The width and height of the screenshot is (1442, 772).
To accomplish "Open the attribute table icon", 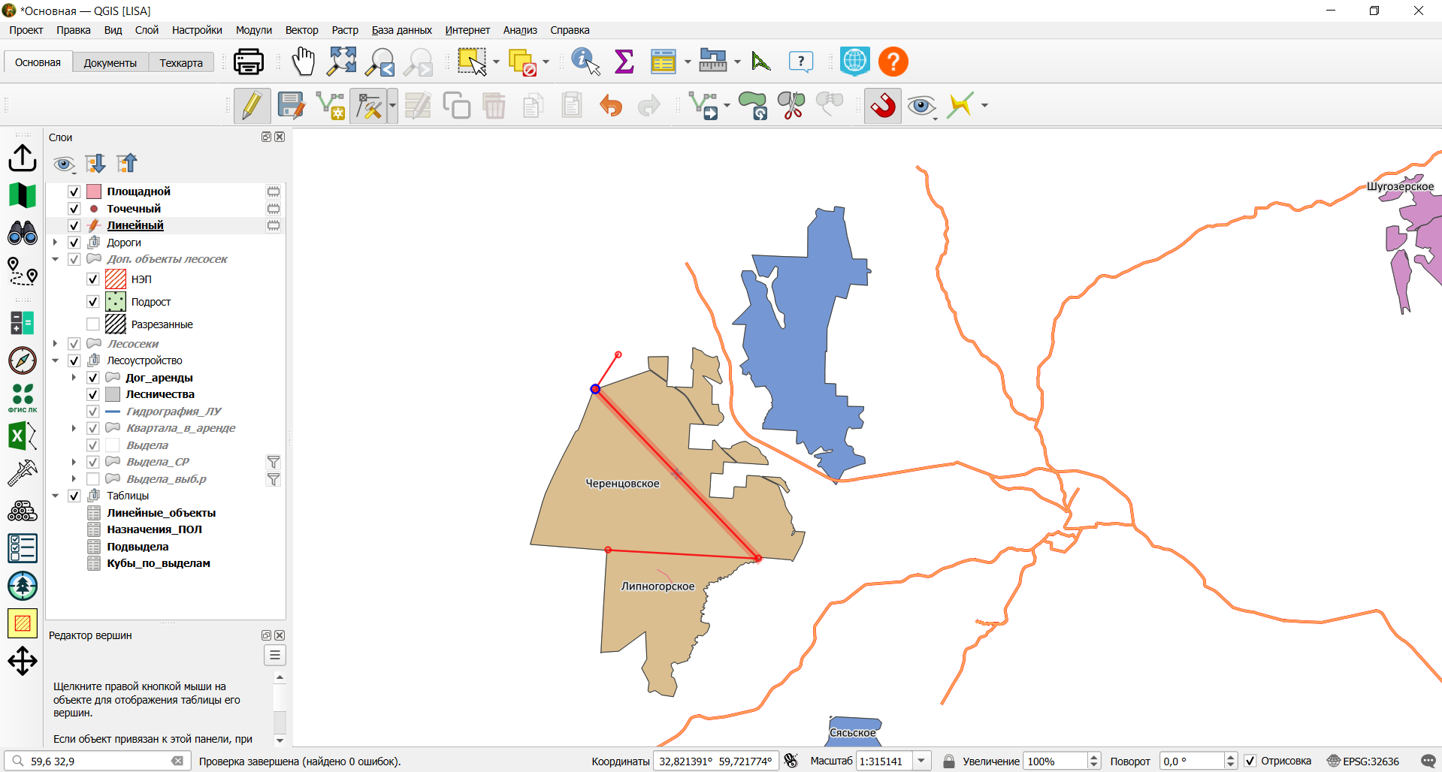I will pos(664,62).
